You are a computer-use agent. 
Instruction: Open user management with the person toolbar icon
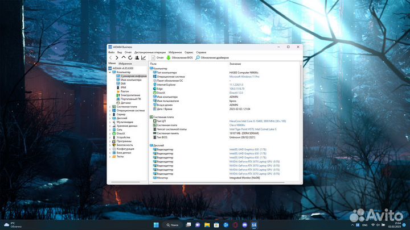click(137, 57)
